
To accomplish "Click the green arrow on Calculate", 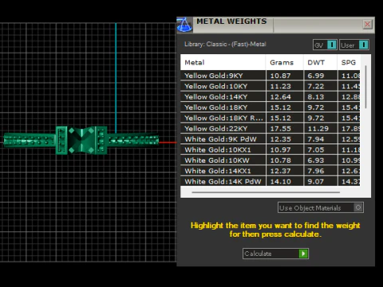I will tap(303, 254).
